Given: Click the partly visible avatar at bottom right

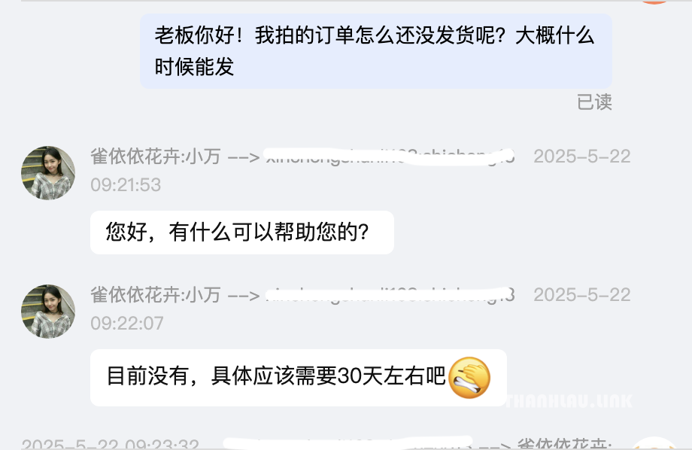Looking at the screenshot, I should tap(654, 443).
